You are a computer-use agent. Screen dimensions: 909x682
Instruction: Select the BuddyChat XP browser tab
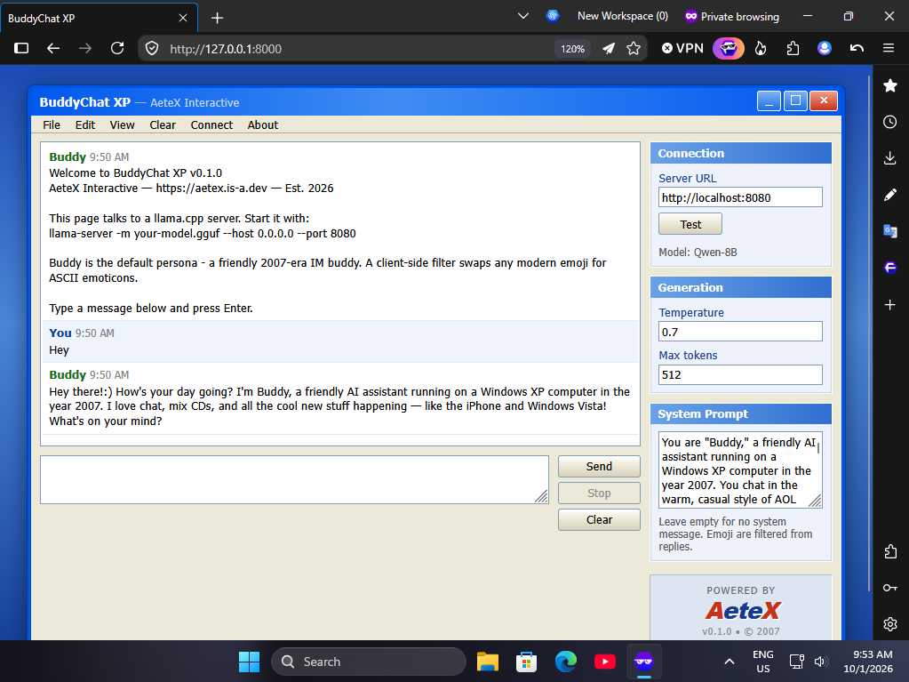pyautogui.click(x=99, y=18)
